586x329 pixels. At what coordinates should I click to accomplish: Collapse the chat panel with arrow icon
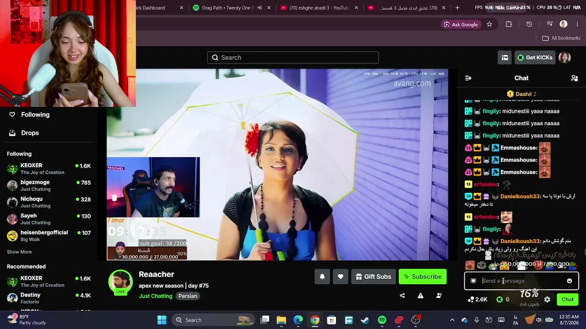click(468, 78)
